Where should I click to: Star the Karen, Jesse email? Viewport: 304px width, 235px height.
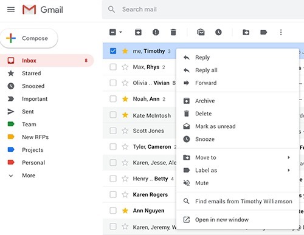click(125, 163)
